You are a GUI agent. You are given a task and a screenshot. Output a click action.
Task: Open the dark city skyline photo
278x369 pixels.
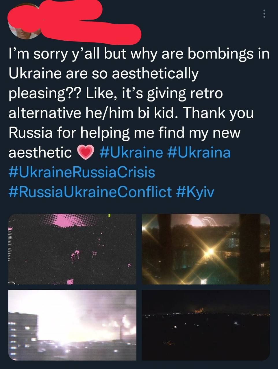pyautogui.click(x=206, y=325)
